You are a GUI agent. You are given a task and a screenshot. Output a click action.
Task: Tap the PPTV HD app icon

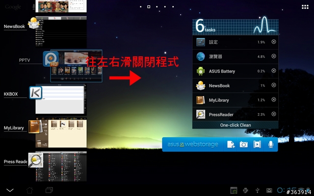(51, 59)
